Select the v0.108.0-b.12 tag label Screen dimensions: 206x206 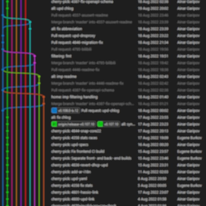(66, 111)
